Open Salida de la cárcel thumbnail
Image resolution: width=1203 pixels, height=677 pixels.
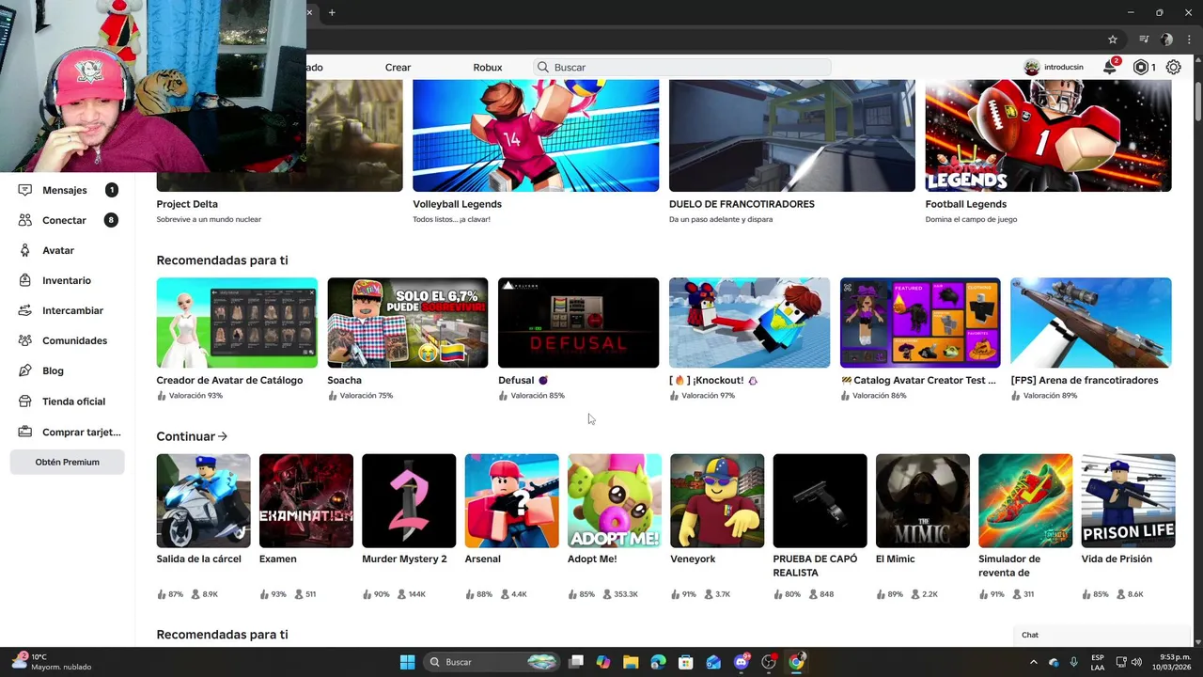(203, 500)
